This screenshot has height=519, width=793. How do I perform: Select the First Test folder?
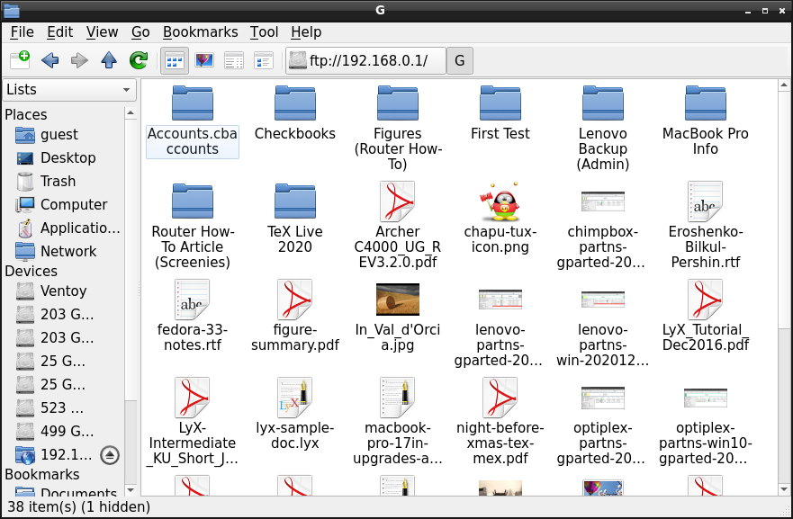[500, 113]
